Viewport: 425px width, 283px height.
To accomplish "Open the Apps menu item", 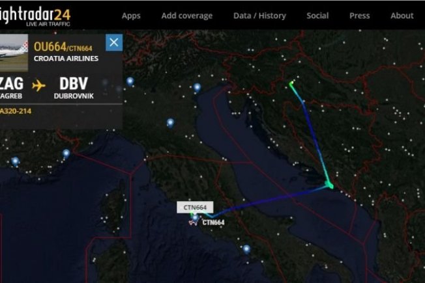I will tap(131, 16).
